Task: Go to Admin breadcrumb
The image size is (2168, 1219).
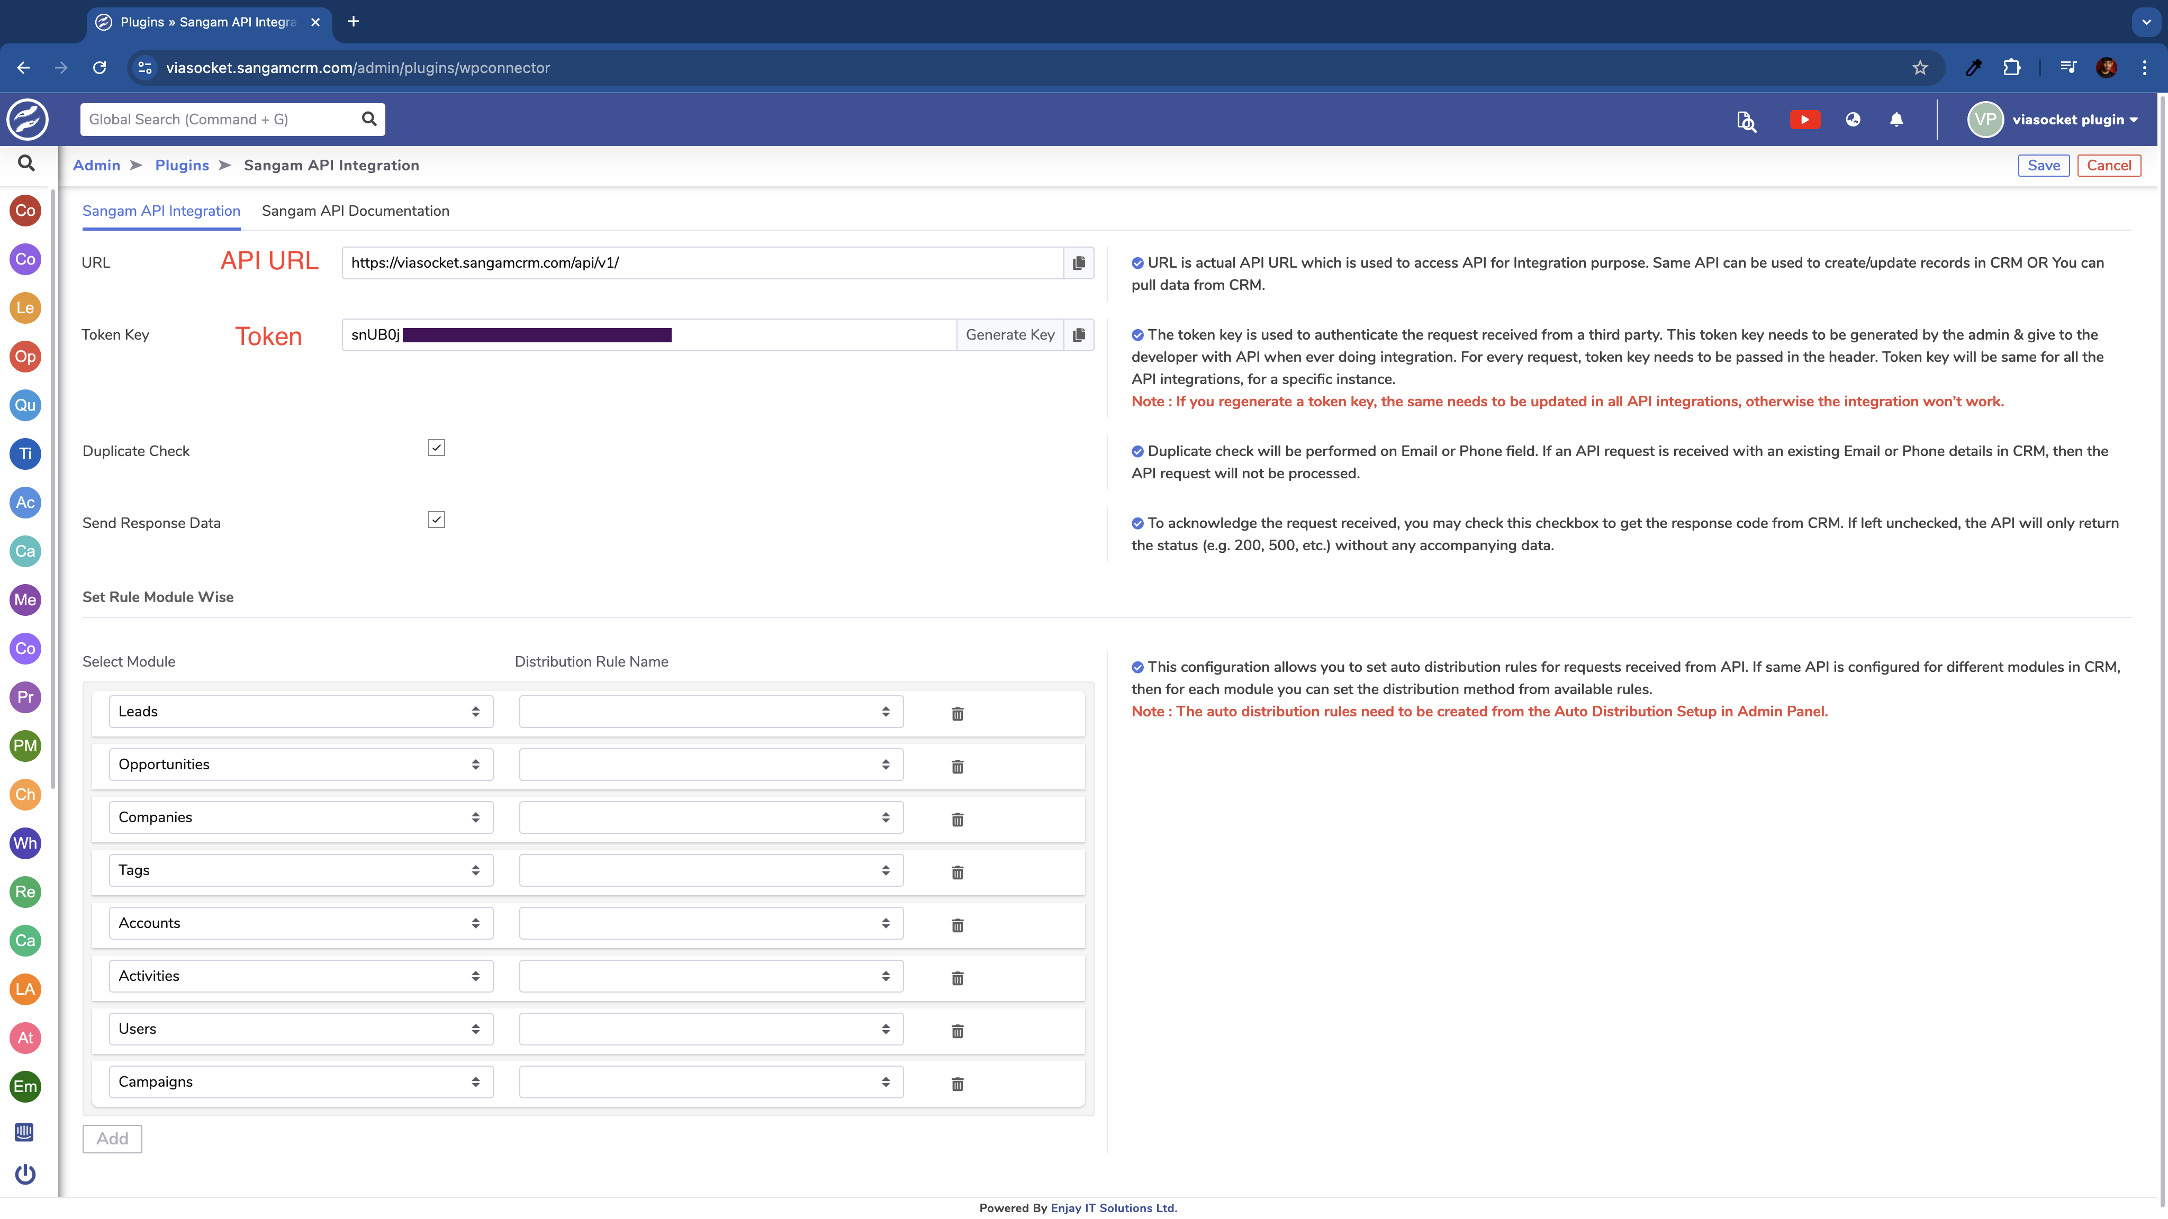Action: point(96,166)
